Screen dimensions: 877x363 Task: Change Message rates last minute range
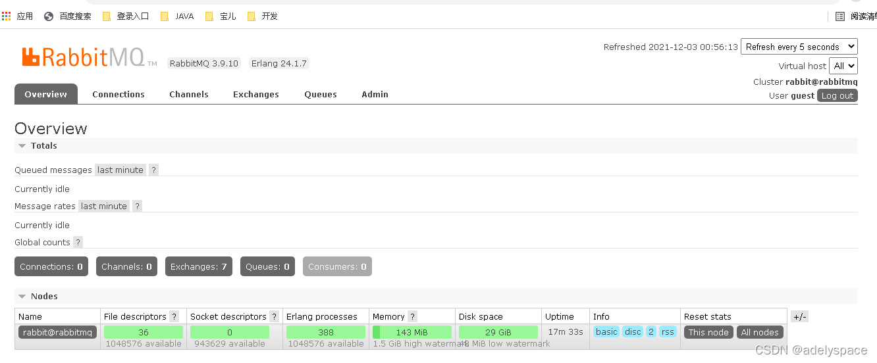[104, 206]
